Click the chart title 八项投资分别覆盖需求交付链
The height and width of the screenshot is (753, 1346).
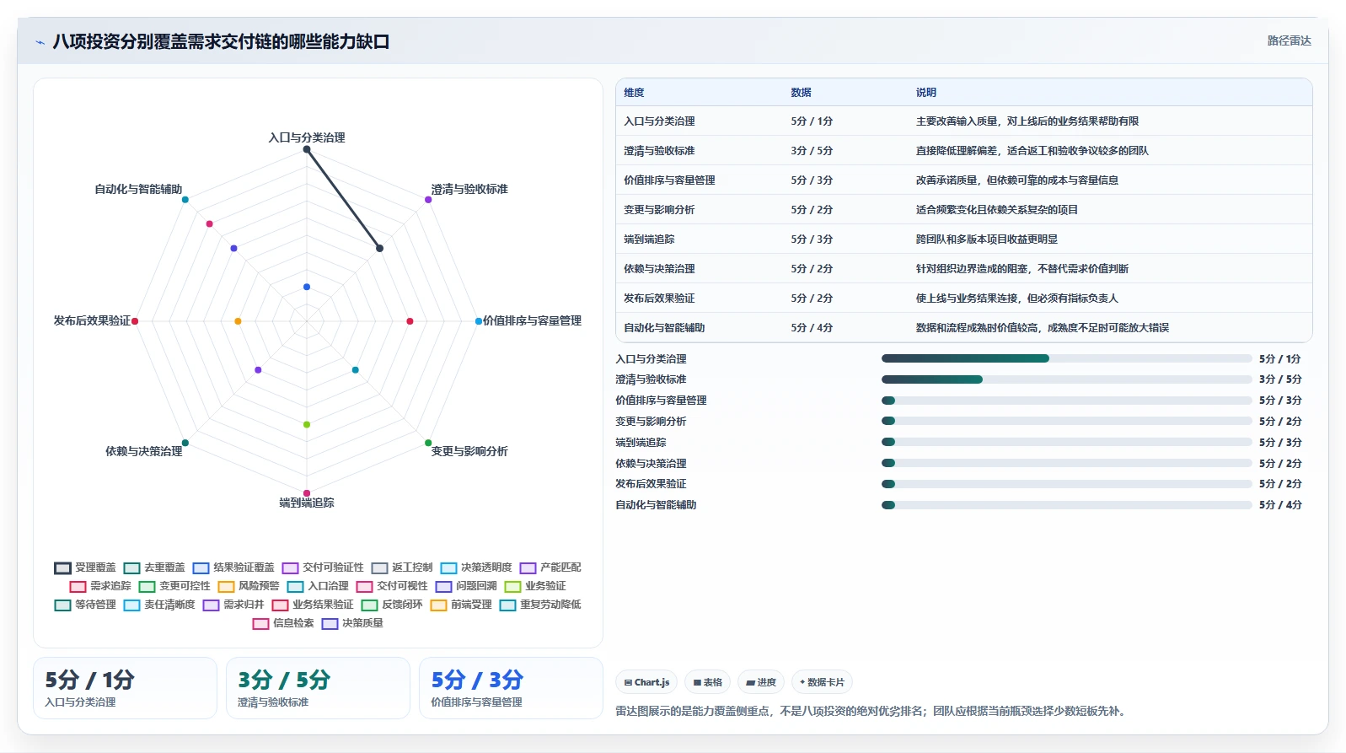point(221,41)
